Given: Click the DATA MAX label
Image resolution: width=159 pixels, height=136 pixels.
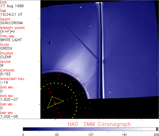Looking at the screenshot, I should [7, 96].
